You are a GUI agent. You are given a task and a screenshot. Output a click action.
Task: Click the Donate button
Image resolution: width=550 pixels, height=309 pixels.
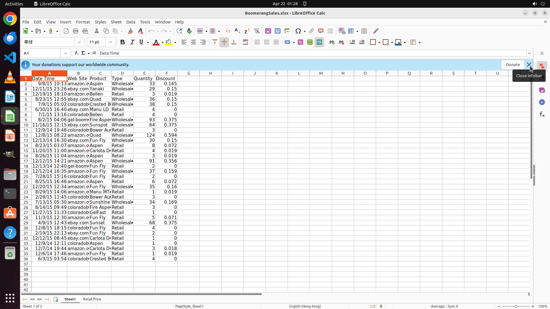[512, 65]
